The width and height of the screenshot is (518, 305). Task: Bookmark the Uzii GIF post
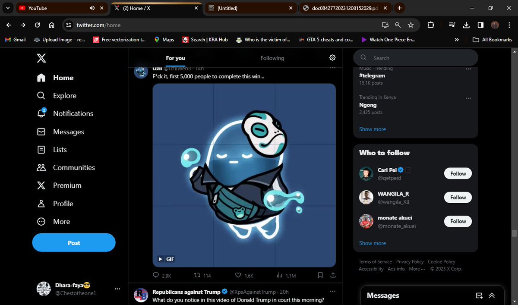(x=320, y=275)
